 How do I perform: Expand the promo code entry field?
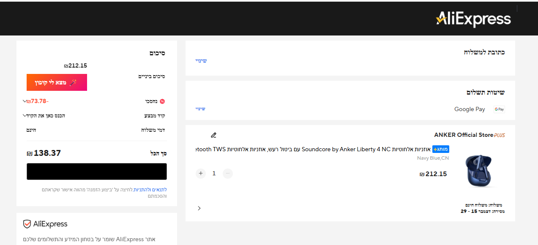point(25,115)
